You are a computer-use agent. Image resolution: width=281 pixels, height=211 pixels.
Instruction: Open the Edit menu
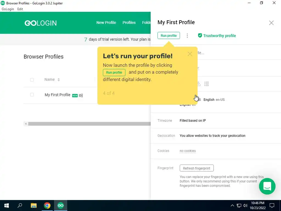[20, 9]
